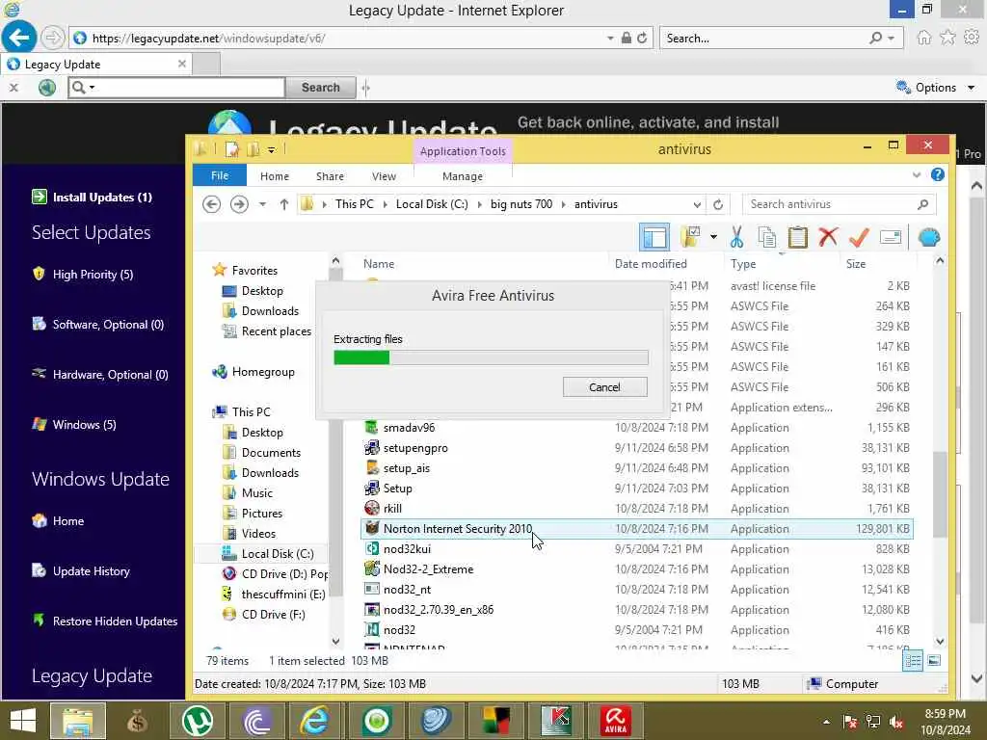Expand the Explorer ribbon chevron
This screenshot has width=987, height=740.
coord(917,175)
